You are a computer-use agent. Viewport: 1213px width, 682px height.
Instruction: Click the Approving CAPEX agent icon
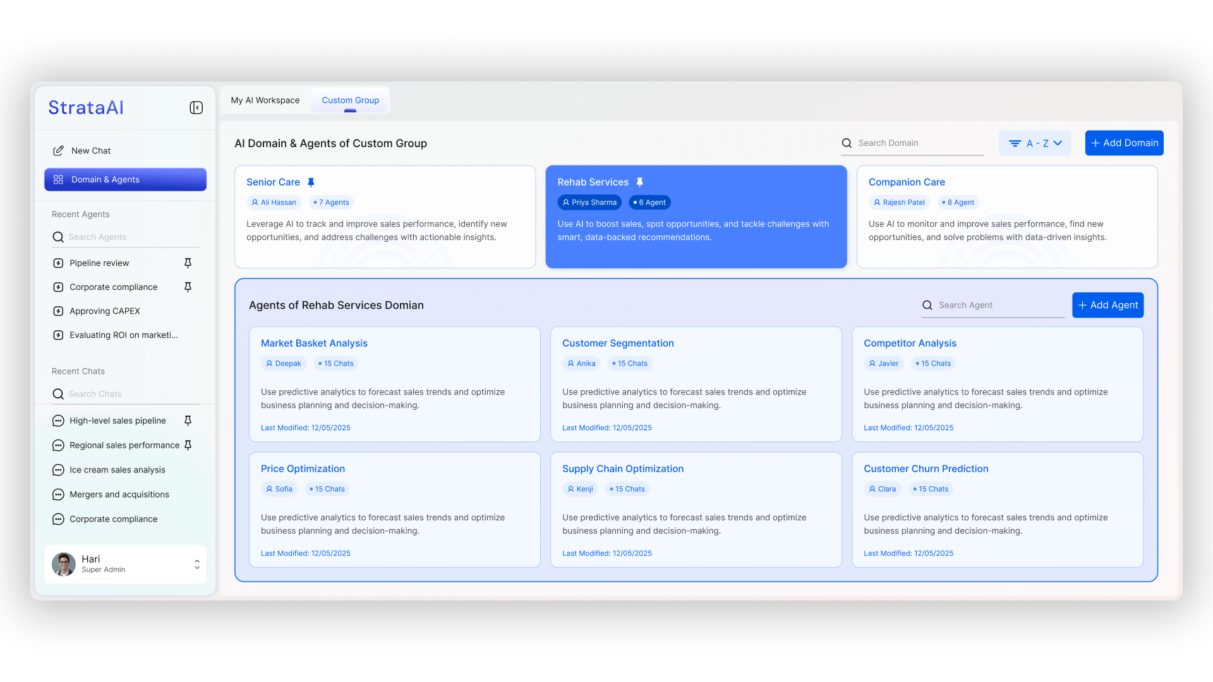tap(58, 311)
